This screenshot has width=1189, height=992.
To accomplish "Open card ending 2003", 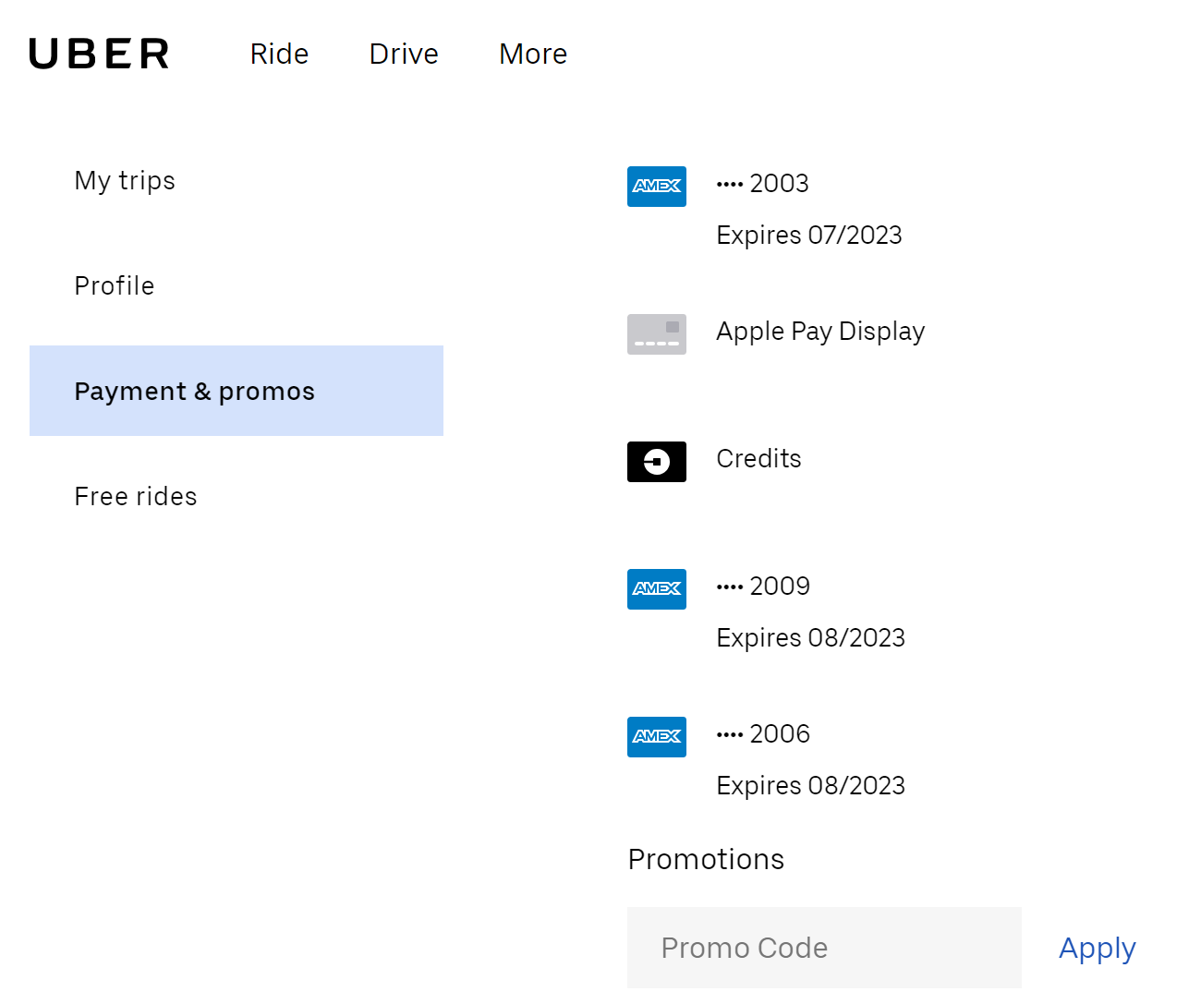I will tap(763, 183).
